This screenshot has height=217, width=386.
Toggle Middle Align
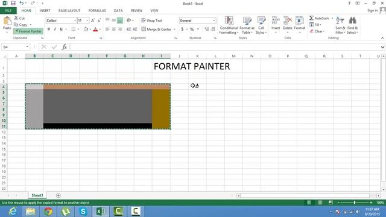tap(113, 20)
